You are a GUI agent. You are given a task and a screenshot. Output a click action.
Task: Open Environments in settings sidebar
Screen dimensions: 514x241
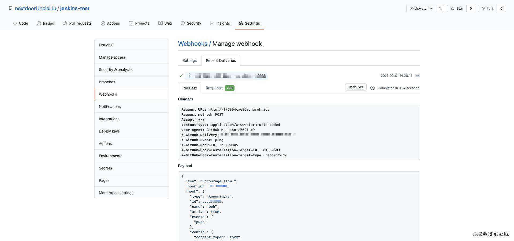[132, 156]
